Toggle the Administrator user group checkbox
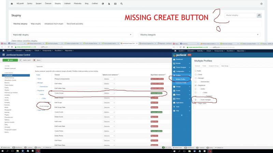 [x=196, y=82]
